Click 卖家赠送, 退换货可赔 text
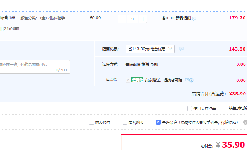 coord(164,80)
